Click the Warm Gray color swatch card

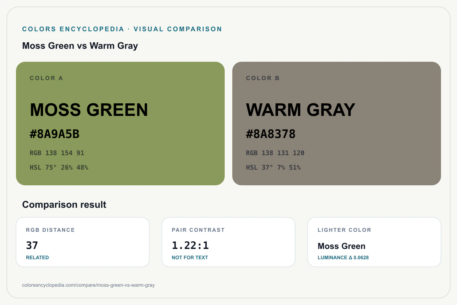click(x=337, y=124)
